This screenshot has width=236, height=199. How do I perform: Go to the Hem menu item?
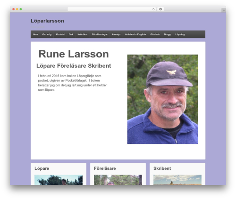pos(35,34)
